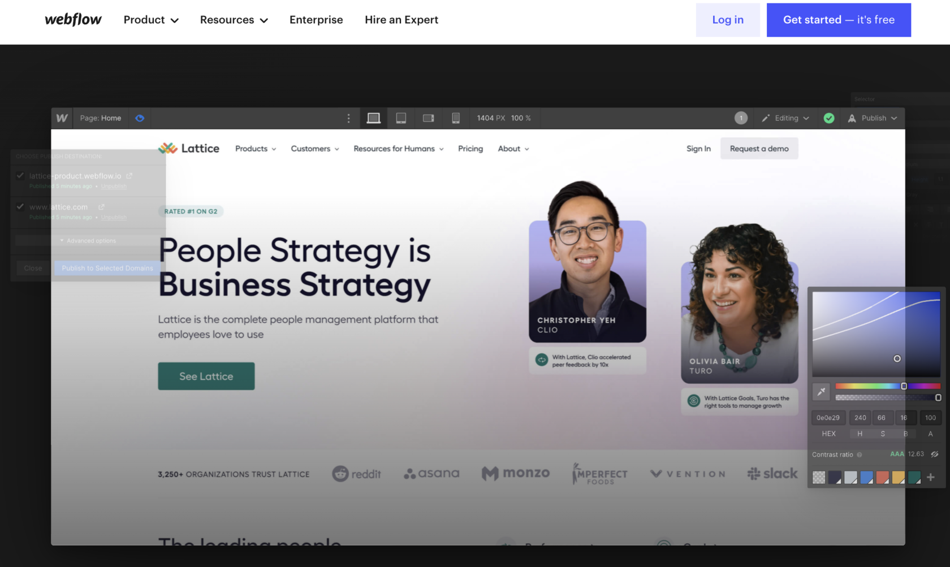Viewport: 950px width, 567px height.
Task: Click the goals target icon under Turo card
Action: pyautogui.click(x=693, y=401)
